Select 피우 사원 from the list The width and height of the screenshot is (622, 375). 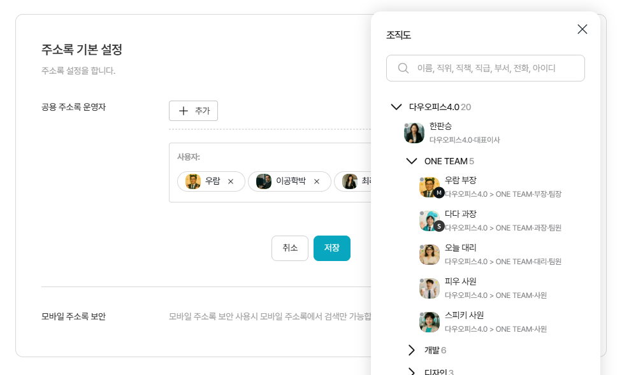coord(460,281)
